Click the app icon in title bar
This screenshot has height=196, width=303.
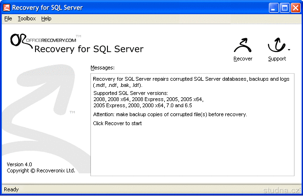(x=6, y=8)
